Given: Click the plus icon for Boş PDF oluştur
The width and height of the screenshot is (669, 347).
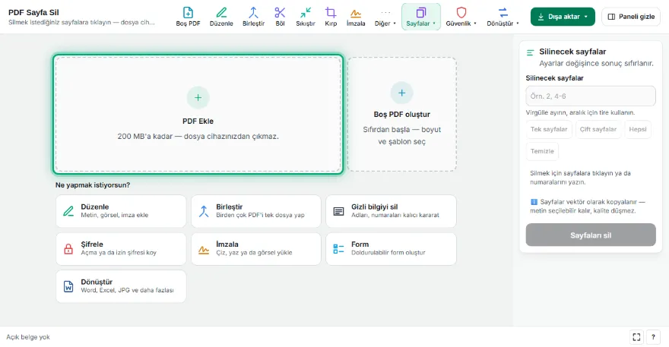Looking at the screenshot, I should pyautogui.click(x=402, y=93).
